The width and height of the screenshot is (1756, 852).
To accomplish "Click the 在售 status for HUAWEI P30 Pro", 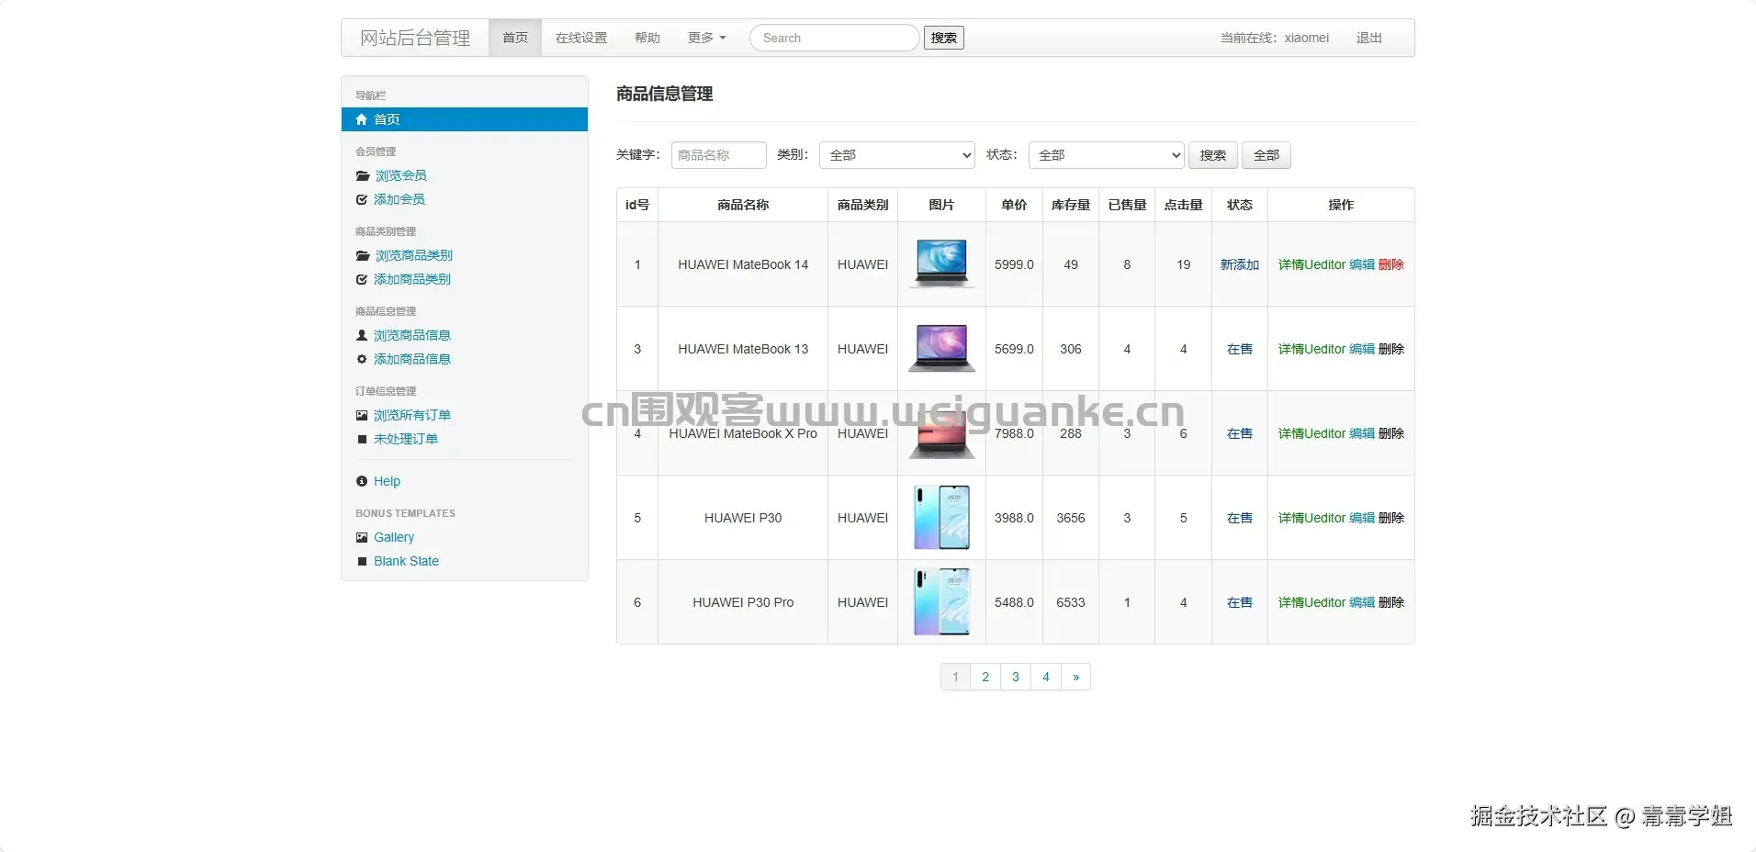I will point(1240,602).
